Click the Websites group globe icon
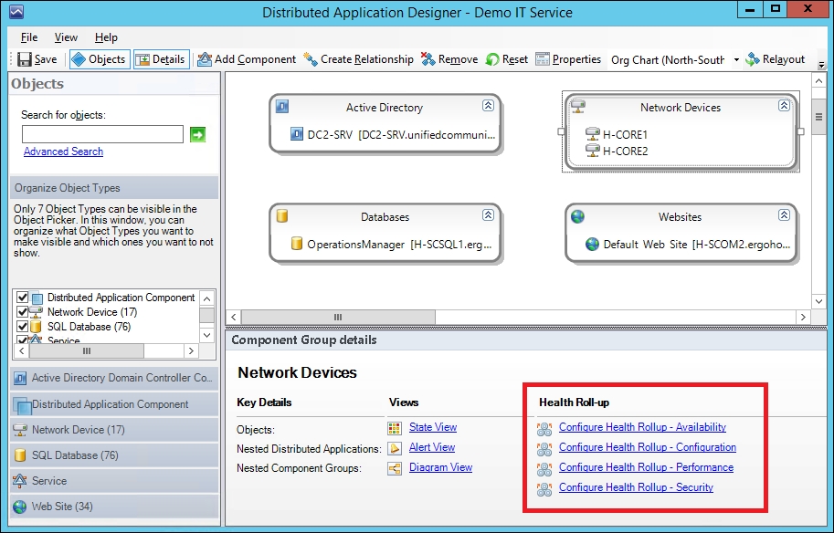Screen dimensions: 834x533 (x=577, y=216)
